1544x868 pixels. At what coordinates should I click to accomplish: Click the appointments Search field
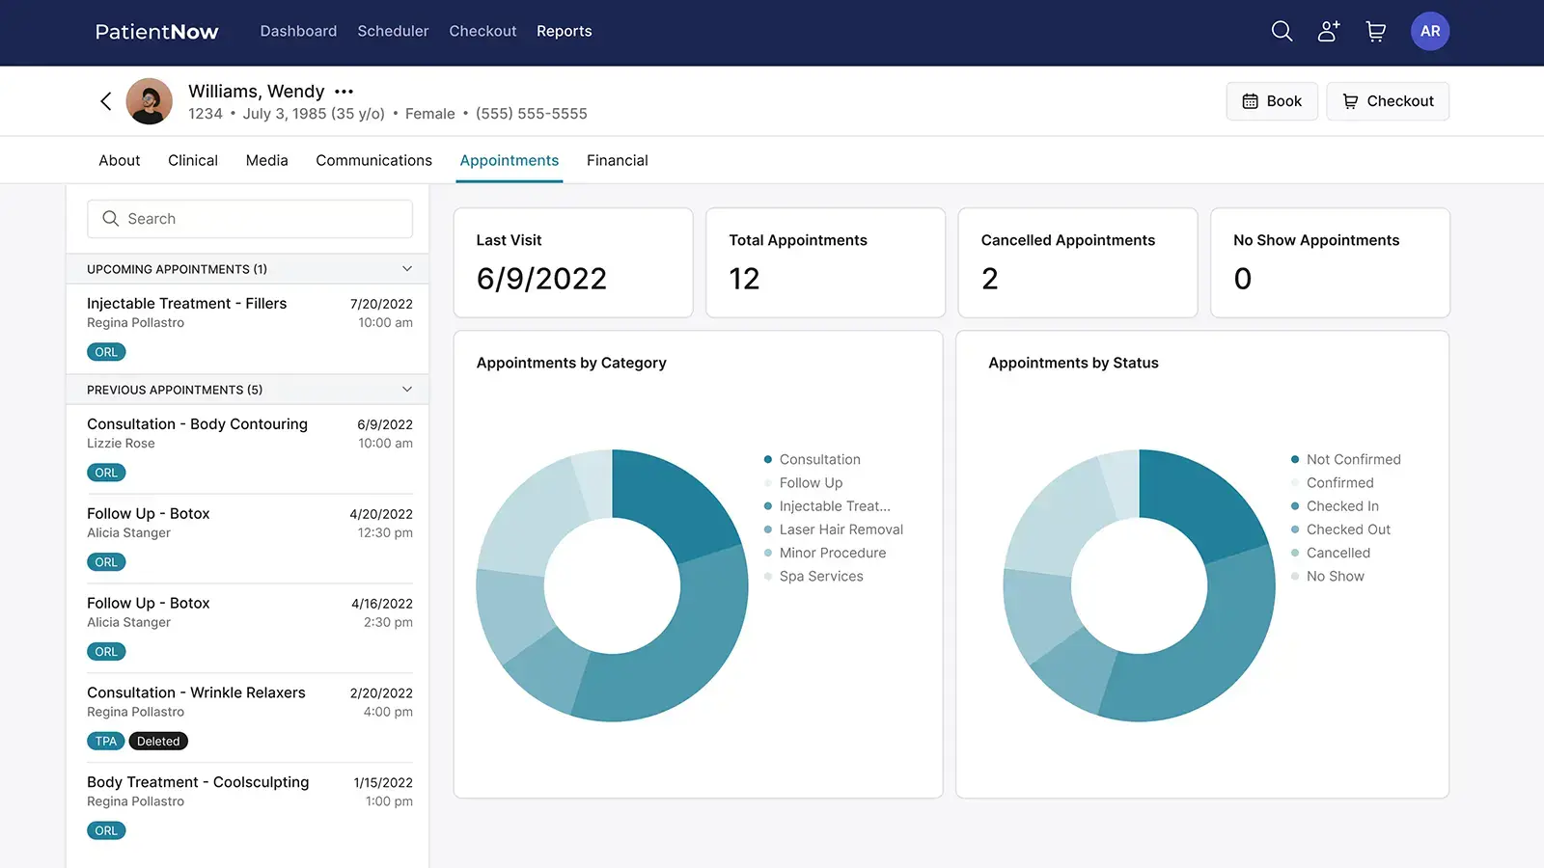(x=250, y=219)
